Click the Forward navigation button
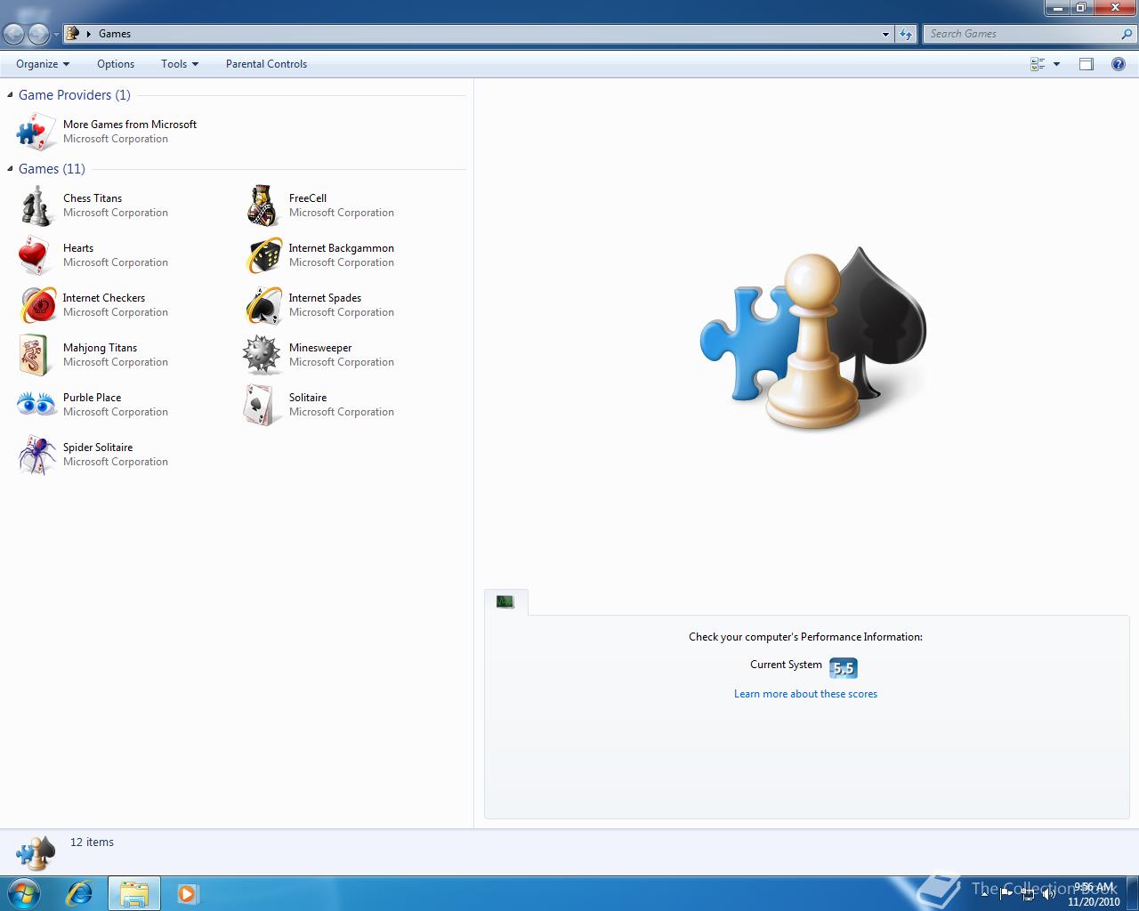1139x911 pixels. (x=38, y=34)
